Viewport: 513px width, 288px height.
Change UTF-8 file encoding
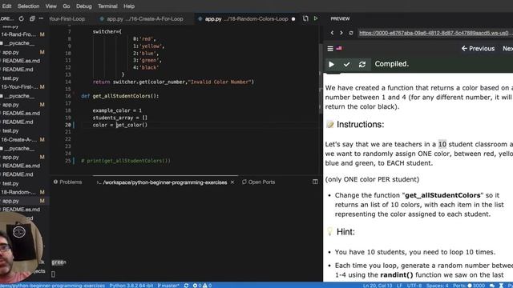(414, 286)
